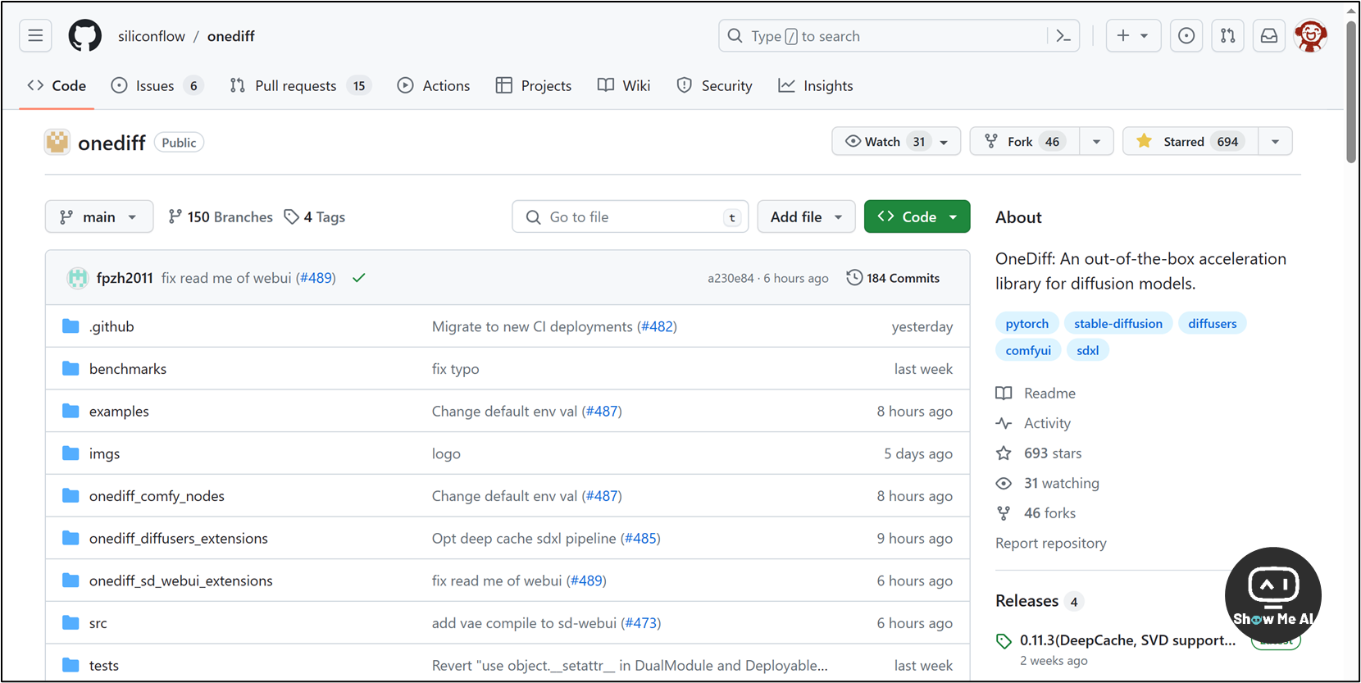This screenshot has width=1361, height=683.
Task: Open the issues icon in top header
Action: click(1186, 36)
